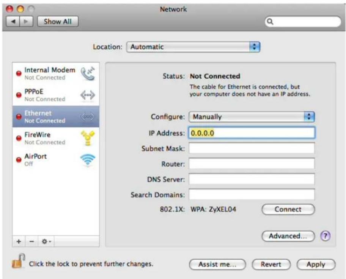Open the gear action menu below the service list

[46, 242]
